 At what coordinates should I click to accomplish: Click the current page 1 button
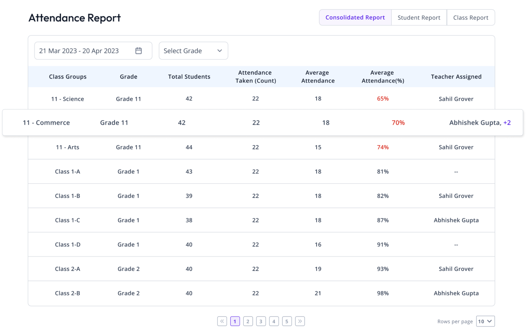(235, 321)
